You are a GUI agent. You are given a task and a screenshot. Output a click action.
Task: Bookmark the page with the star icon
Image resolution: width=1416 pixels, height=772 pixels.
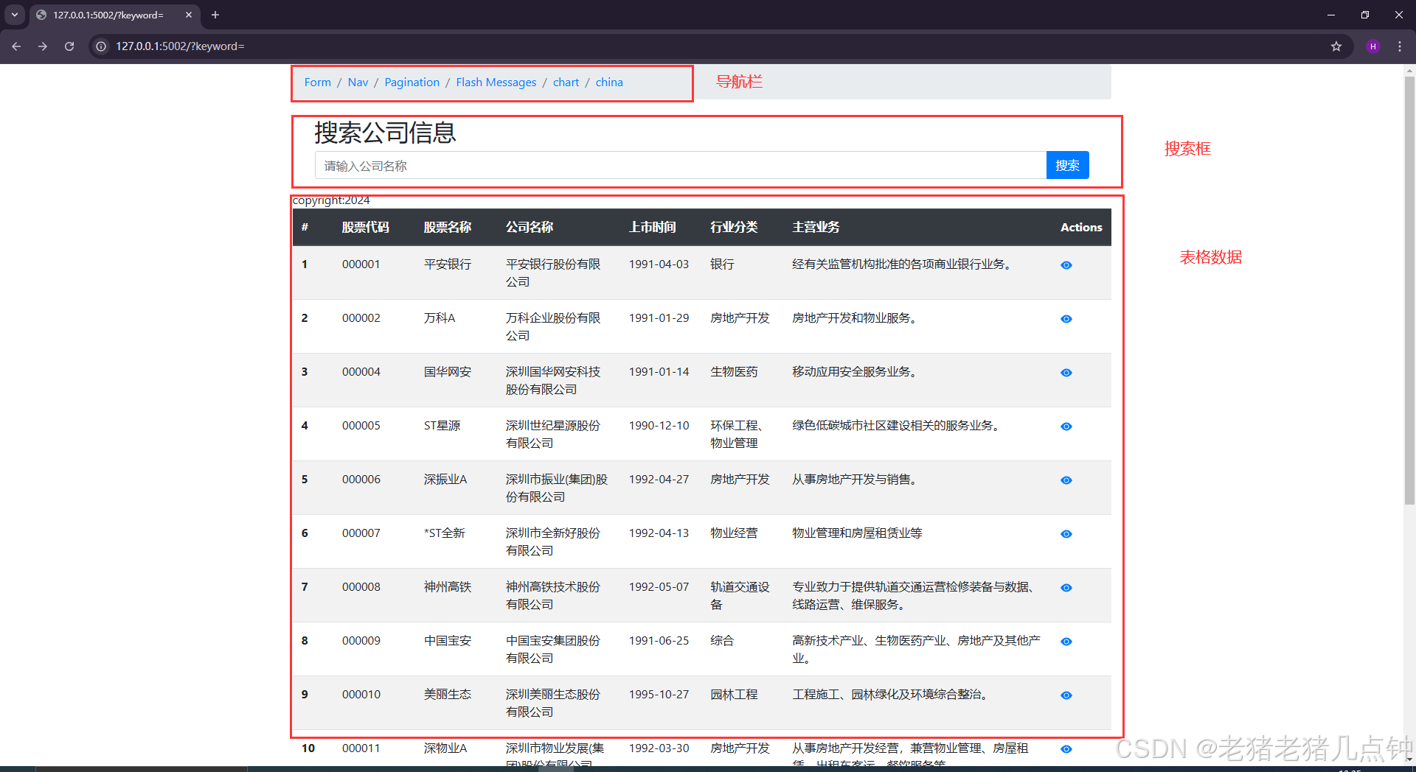[x=1336, y=46]
